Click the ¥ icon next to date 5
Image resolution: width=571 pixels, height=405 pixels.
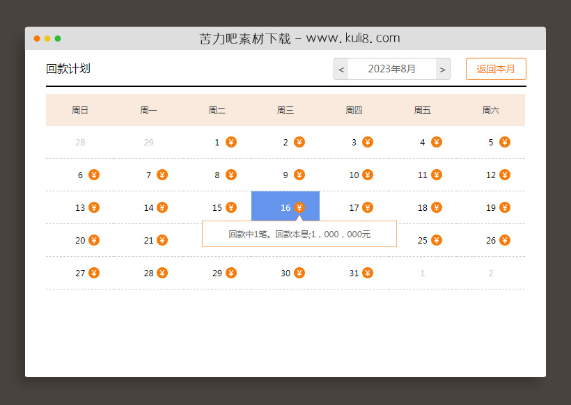click(504, 142)
